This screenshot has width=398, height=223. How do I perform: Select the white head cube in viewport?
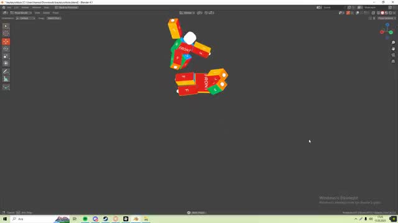[190, 38]
